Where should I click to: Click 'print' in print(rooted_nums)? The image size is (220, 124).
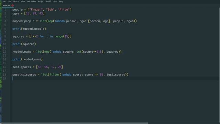point(16,60)
